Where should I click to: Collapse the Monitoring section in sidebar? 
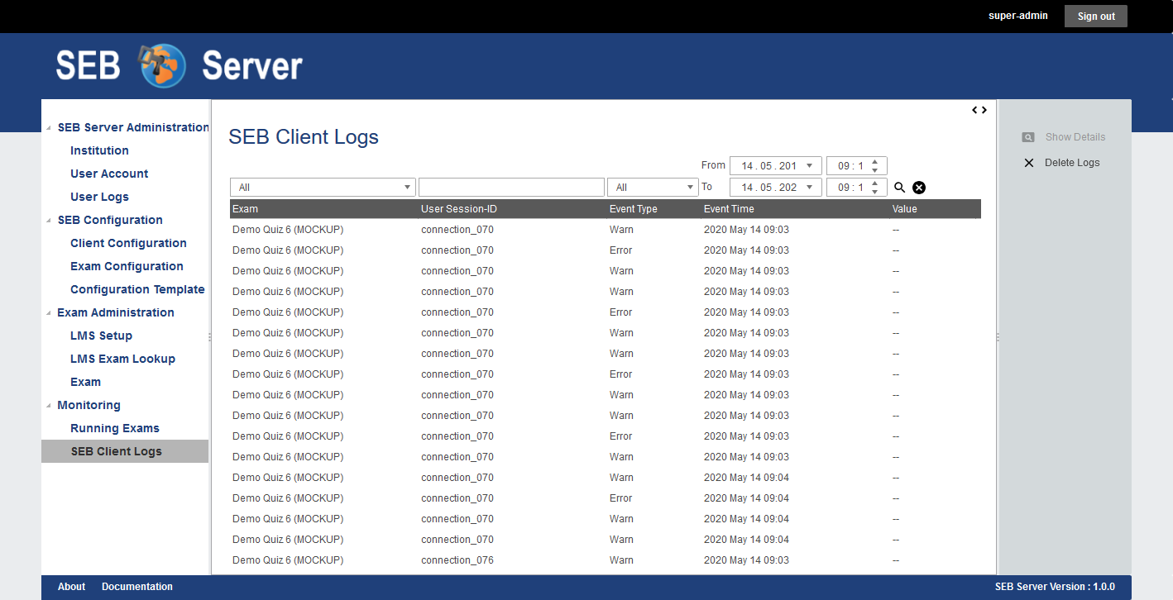coord(48,405)
